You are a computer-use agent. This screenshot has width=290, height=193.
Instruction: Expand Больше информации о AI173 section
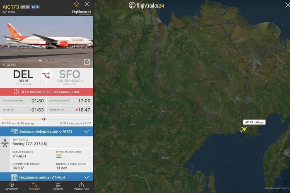click(x=46, y=131)
